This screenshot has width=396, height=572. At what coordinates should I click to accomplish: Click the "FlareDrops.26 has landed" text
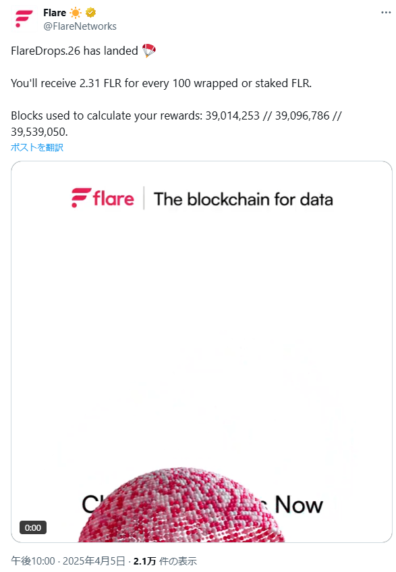tap(74, 51)
